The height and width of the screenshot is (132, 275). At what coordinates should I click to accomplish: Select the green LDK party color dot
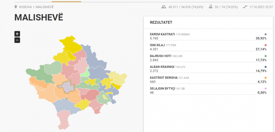(x=265, y=56)
